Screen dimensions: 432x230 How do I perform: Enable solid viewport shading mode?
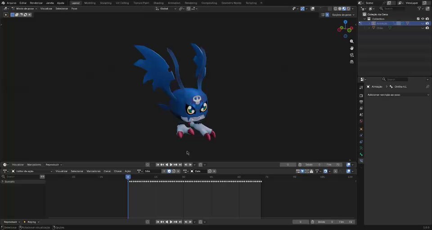click(340, 9)
